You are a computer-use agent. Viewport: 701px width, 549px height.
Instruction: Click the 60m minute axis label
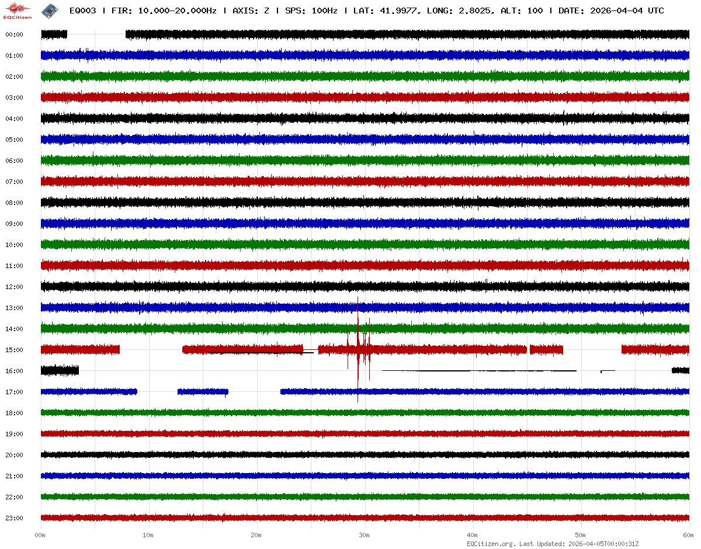[689, 535]
